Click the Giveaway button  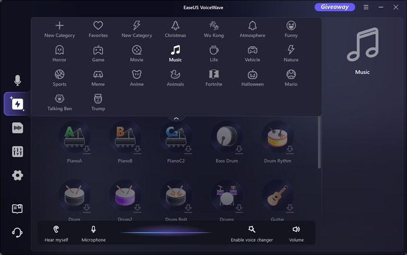pyautogui.click(x=334, y=7)
